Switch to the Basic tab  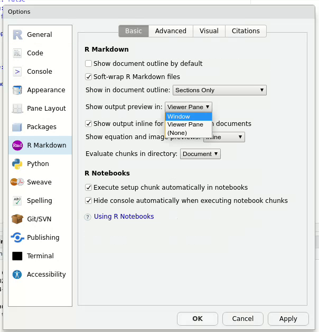point(134,31)
